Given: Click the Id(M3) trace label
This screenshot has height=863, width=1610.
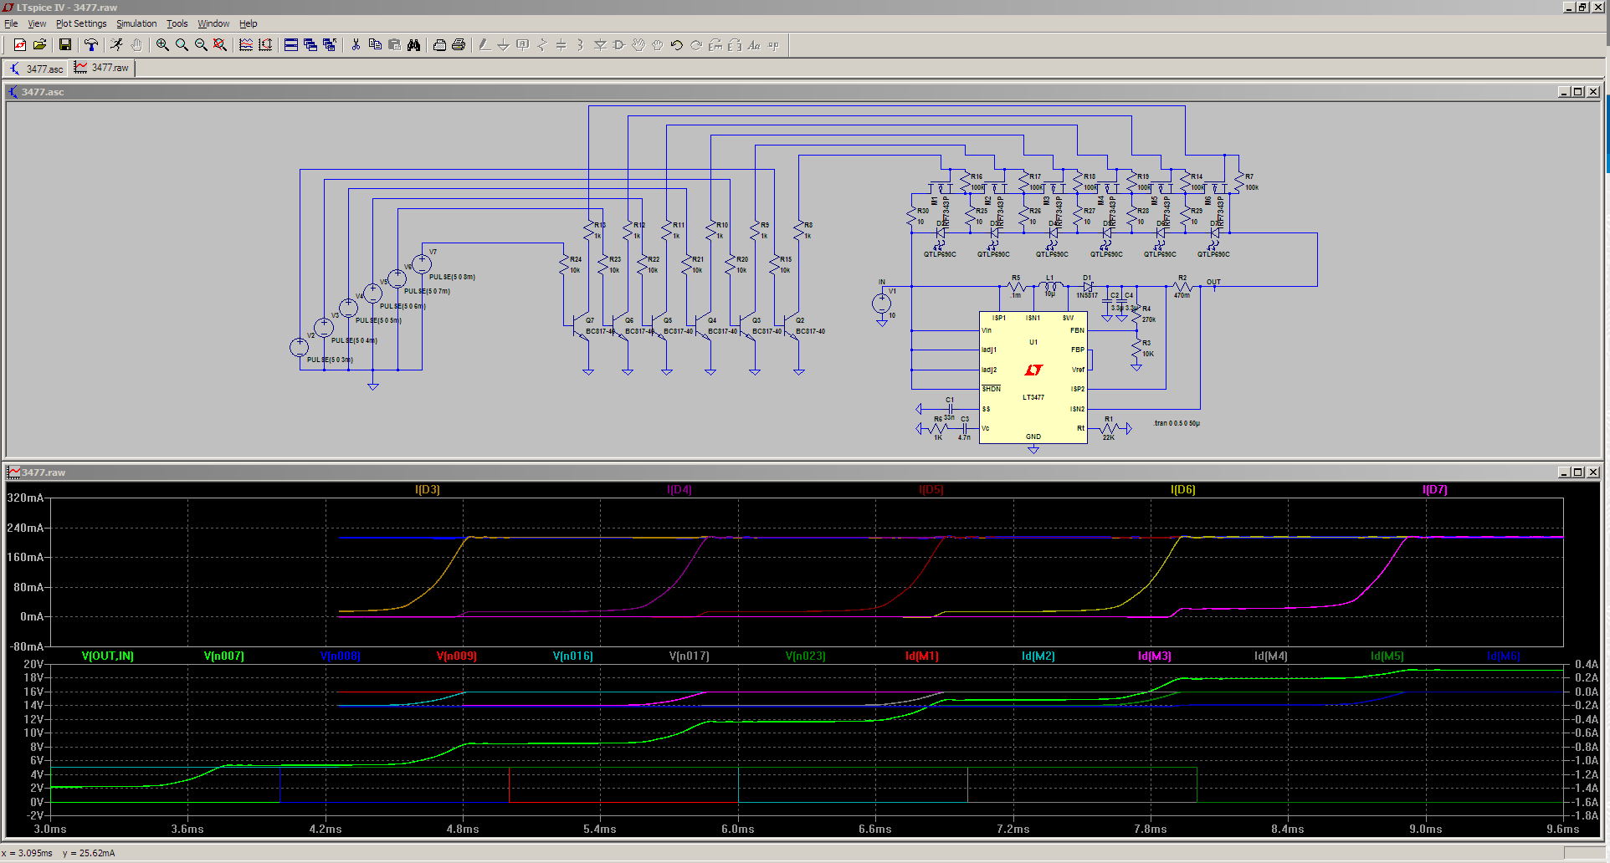Looking at the screenshot, I should pyautogui.click(x=1155, y=656).
